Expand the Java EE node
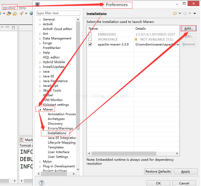The height and width of the screenshot is (186, 201). click(x=40, y=77)
